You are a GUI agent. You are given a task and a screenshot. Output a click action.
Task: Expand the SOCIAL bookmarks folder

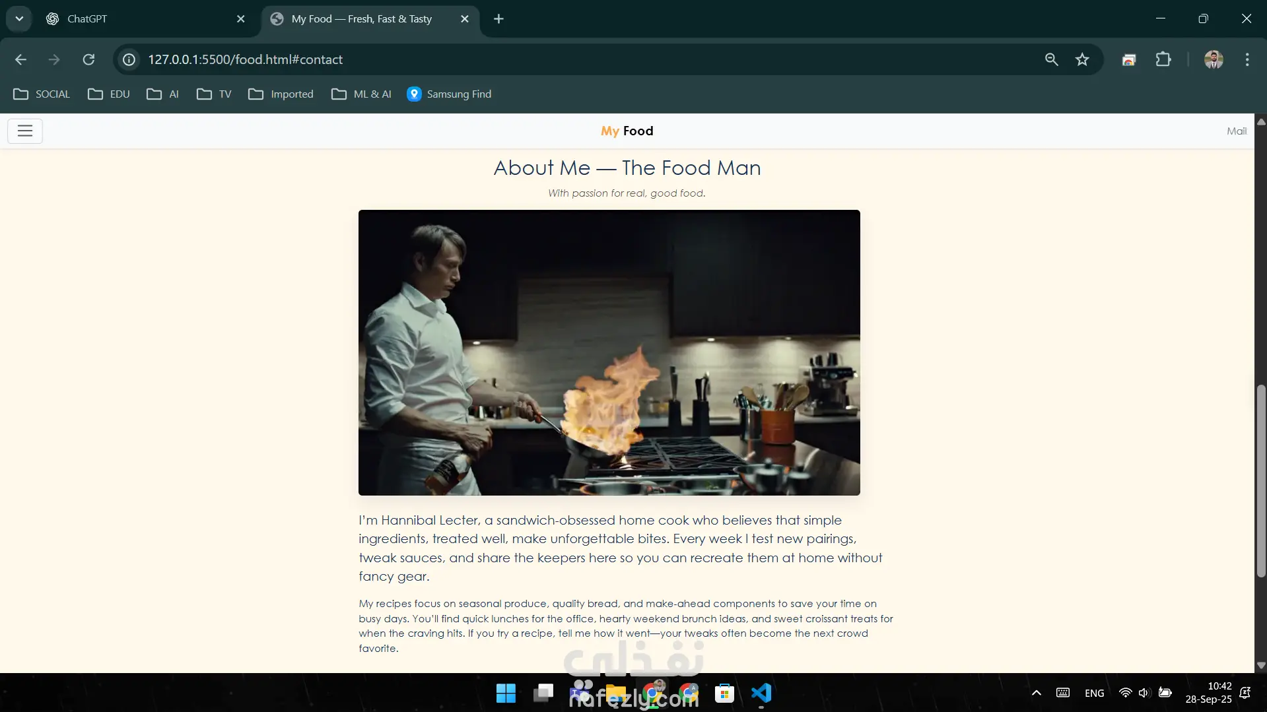42,94
